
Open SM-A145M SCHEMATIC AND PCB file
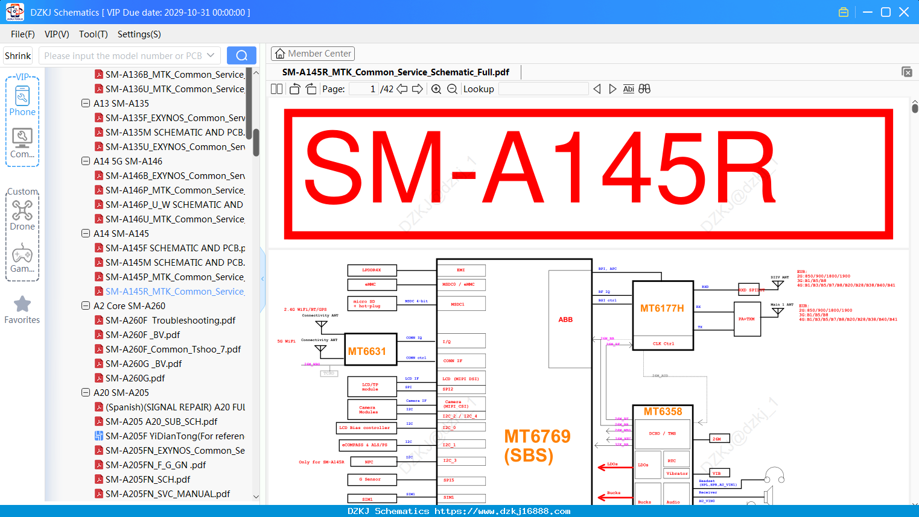170,262
